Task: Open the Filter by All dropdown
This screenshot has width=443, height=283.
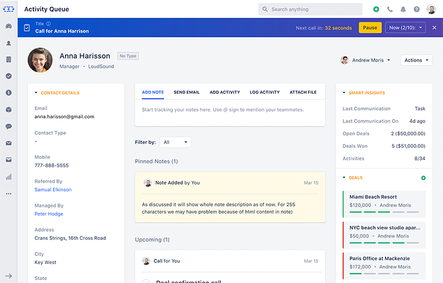Action: pos(175,142)
